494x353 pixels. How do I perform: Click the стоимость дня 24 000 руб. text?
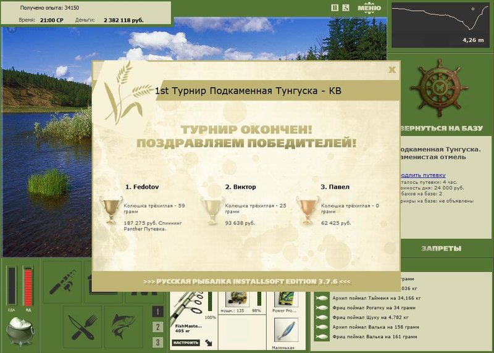click(432, 188)
